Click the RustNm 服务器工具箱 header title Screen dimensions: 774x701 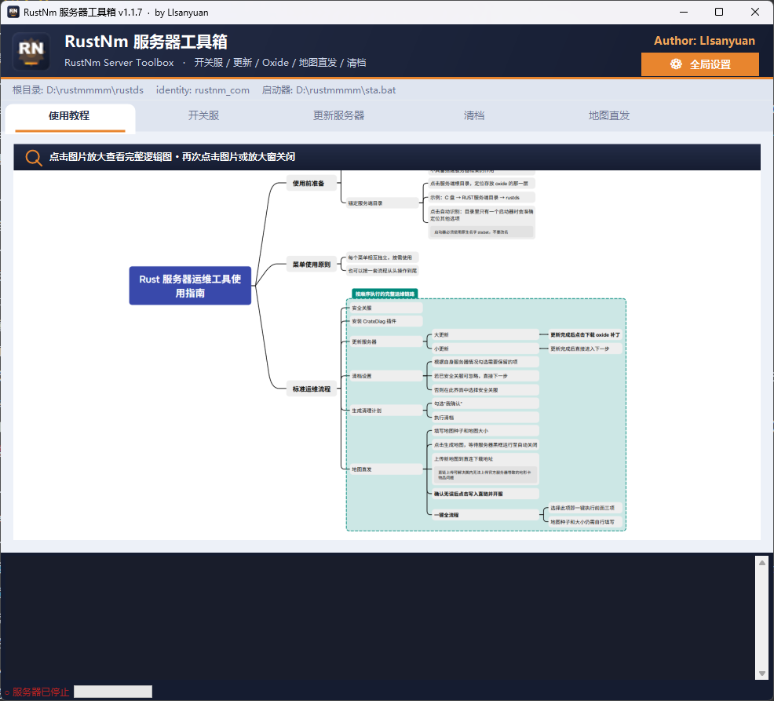(146, 42)
